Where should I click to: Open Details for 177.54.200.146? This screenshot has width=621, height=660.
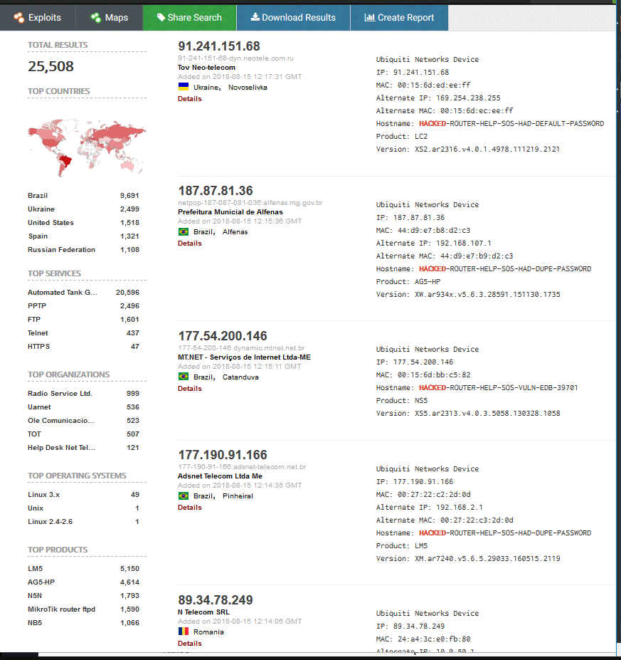(x=190, y=389)
